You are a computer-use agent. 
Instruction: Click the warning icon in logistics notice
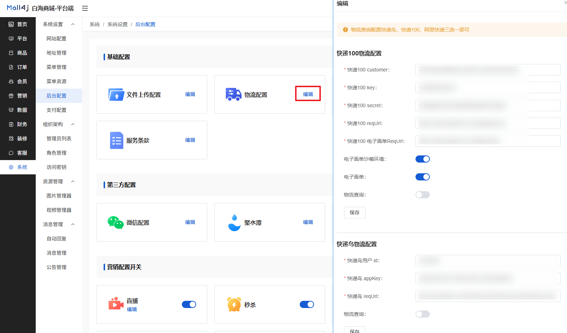tap(345, 30)
